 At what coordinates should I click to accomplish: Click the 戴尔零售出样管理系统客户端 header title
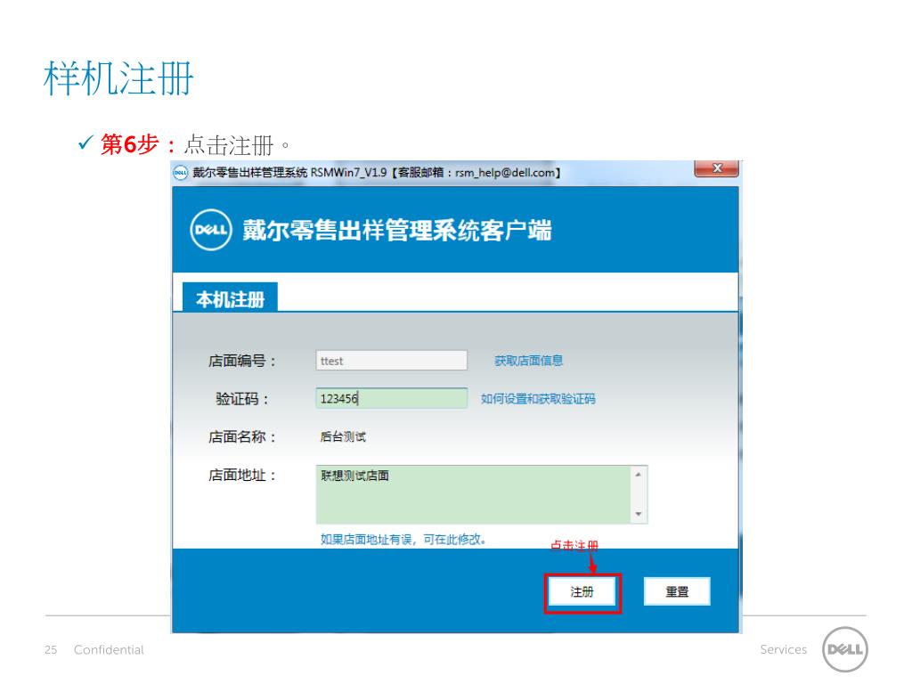pyautogui.click(x=396, y=231)
